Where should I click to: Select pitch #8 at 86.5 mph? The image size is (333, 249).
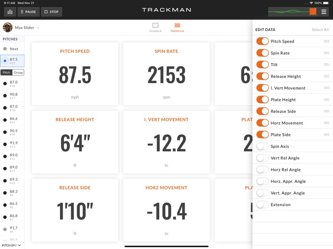[x=12, y=205]
